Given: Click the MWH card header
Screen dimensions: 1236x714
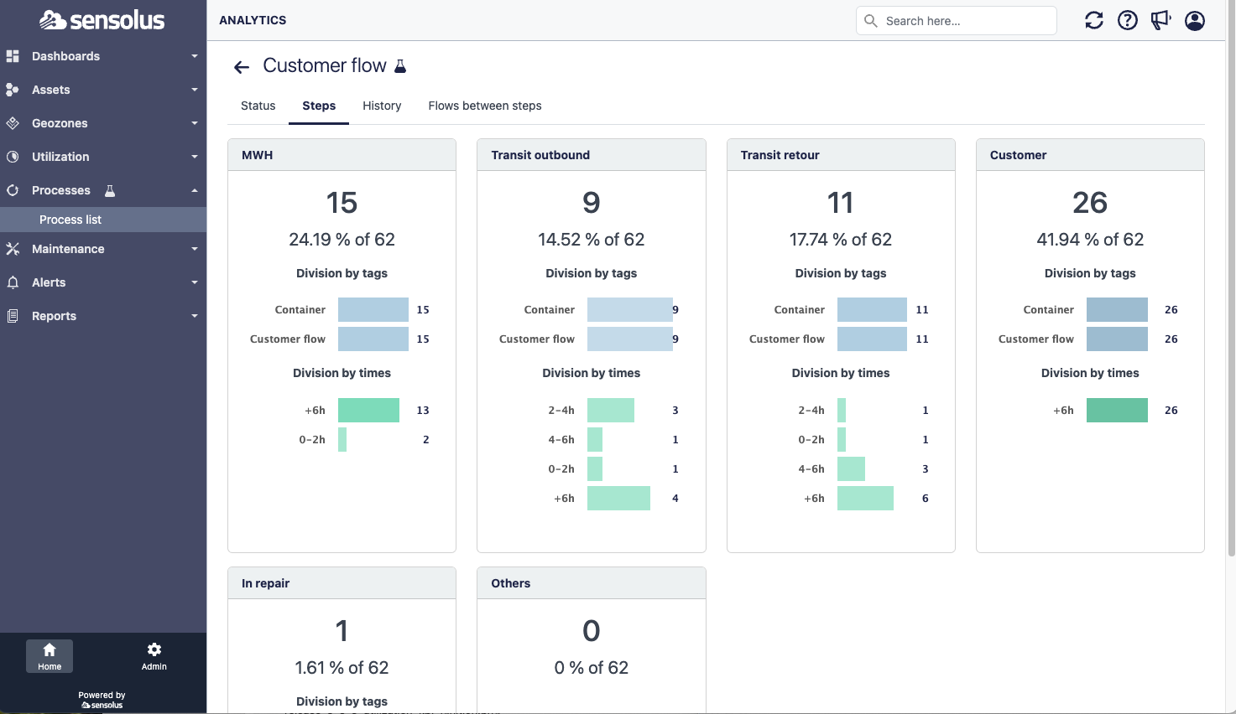Looking at the screenshot, I should (x=342, y=155).
